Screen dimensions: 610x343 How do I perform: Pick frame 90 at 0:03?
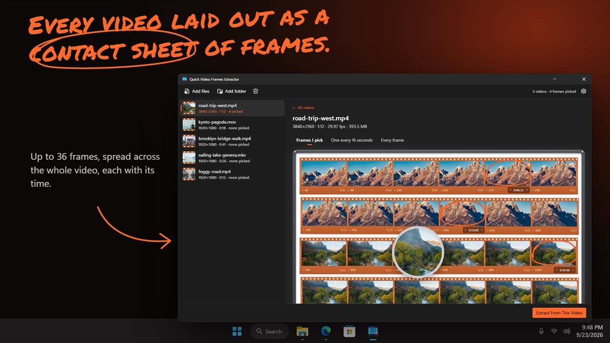370,173
